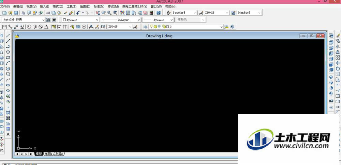Select the Multiline Text A tool
Screen dimensions: 341x165
(8, 134)
